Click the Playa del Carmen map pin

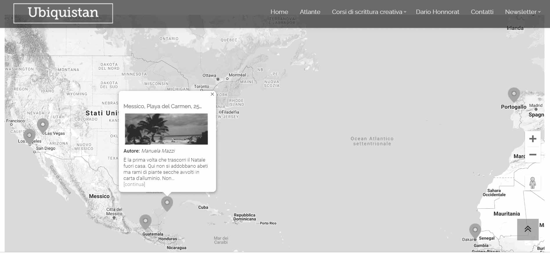click(167, 203)
